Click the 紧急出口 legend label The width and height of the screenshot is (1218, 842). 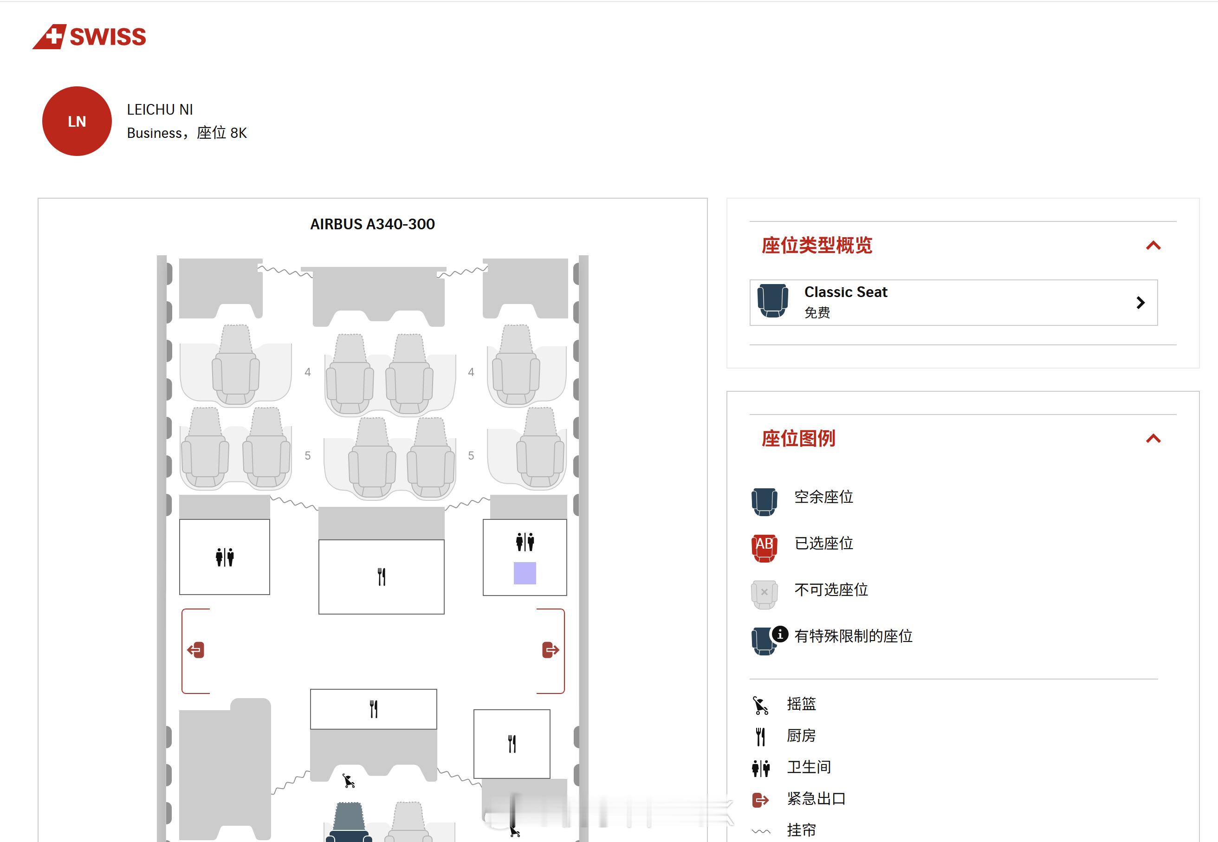click(x=816, y=799)
